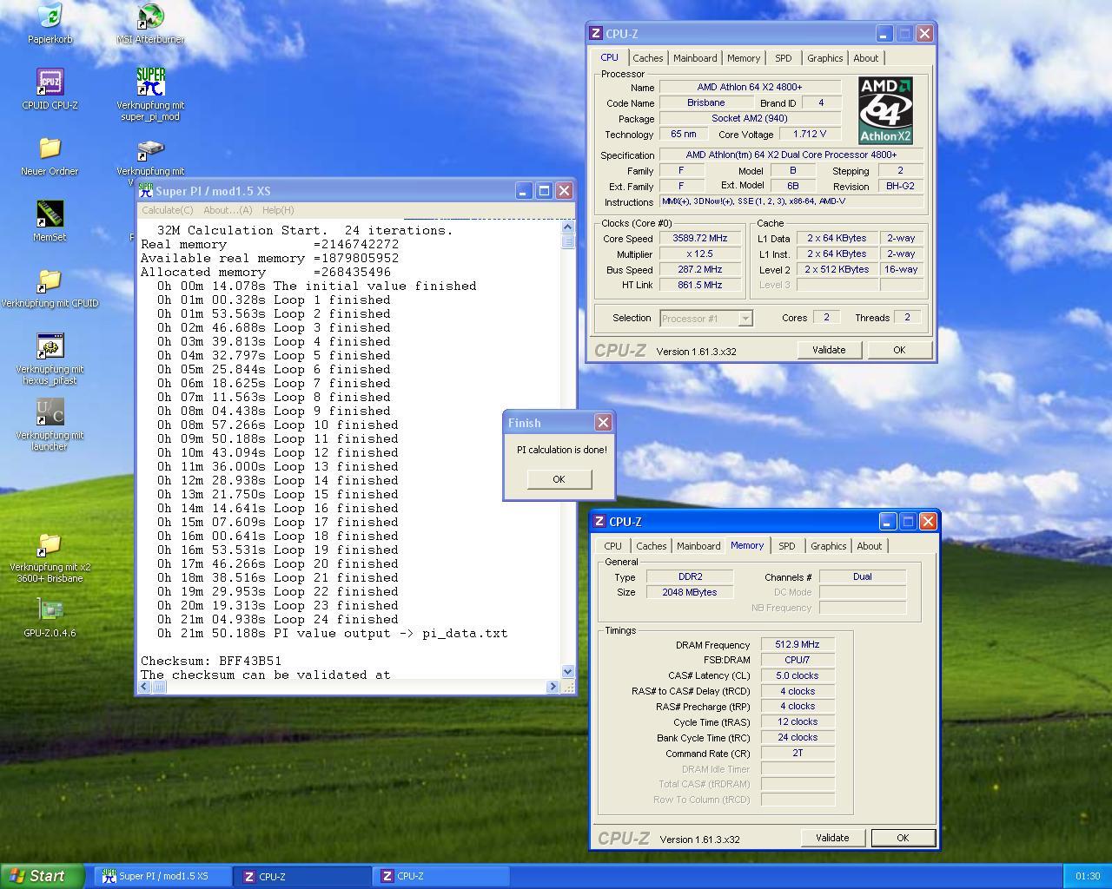This screenshot has width=1112, height=889.
Task: Open About tab in upper CPU-Z
Action: tap(866, 58)
